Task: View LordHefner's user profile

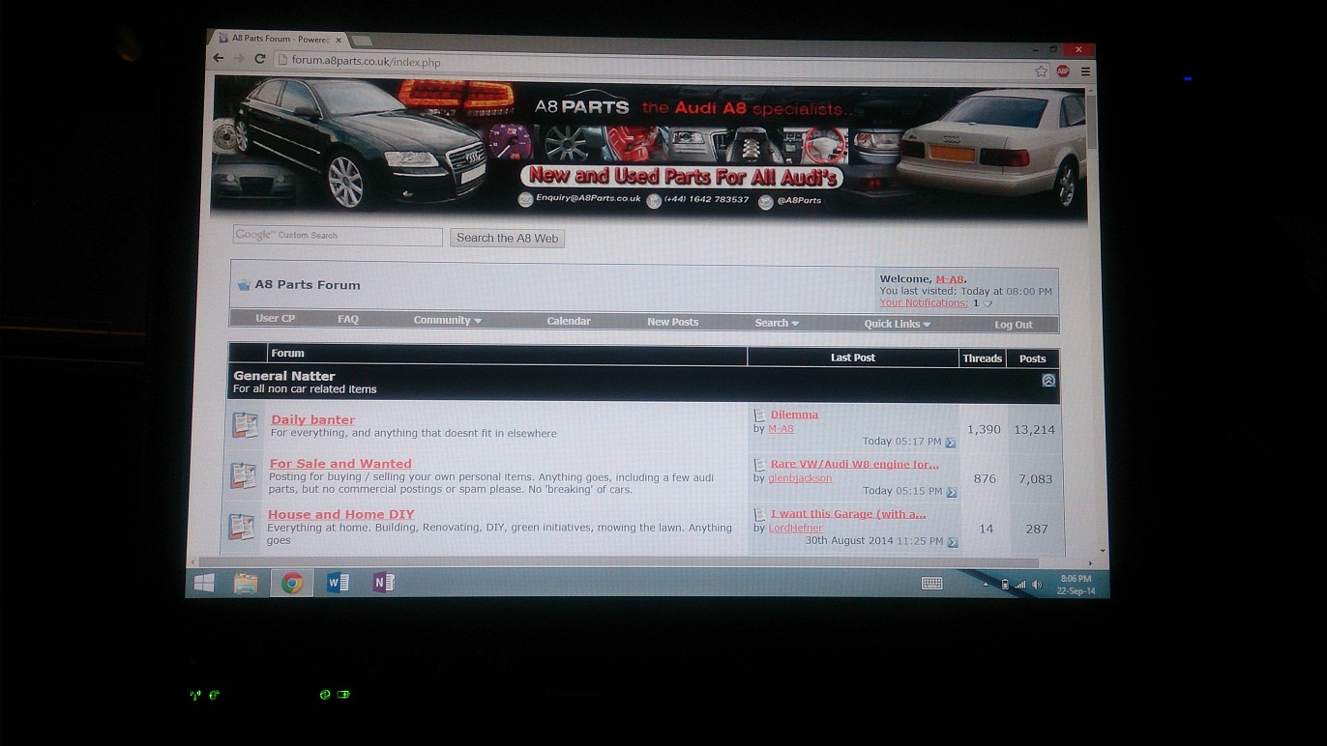Action: 795,529
